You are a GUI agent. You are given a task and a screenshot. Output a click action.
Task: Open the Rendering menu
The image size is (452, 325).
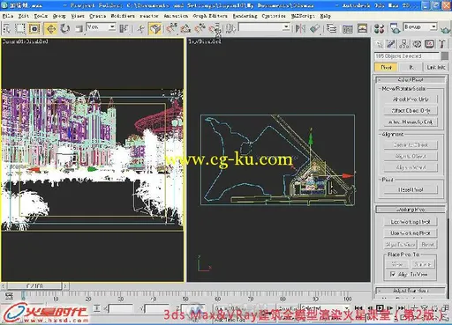[x=245, y=16]
